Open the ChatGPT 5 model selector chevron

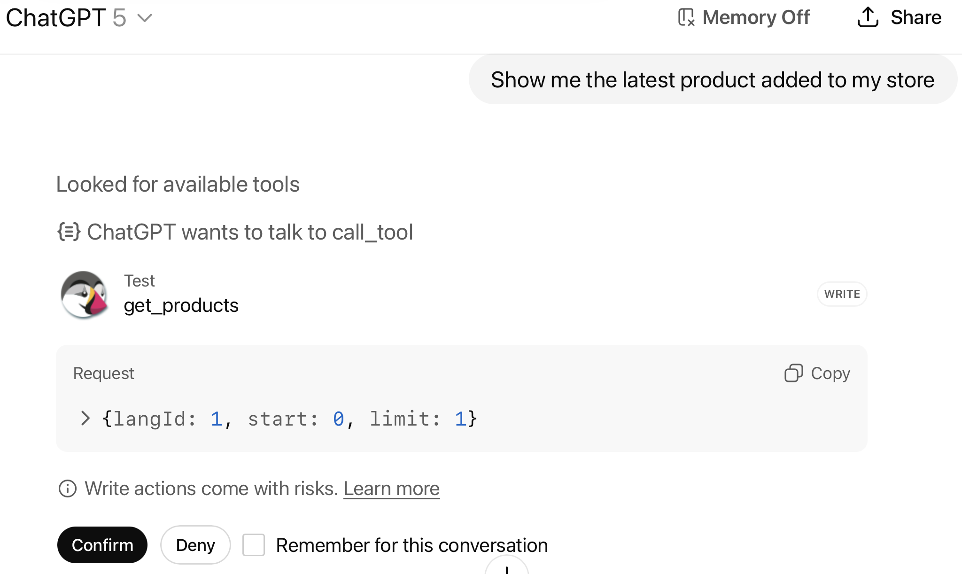point(145,18)
